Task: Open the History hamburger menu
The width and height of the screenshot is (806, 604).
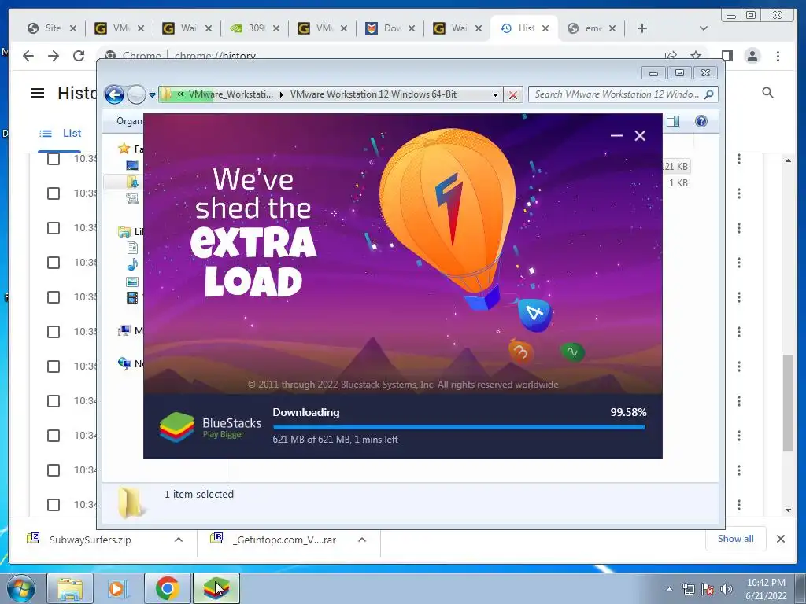Action: click(38, 93)
